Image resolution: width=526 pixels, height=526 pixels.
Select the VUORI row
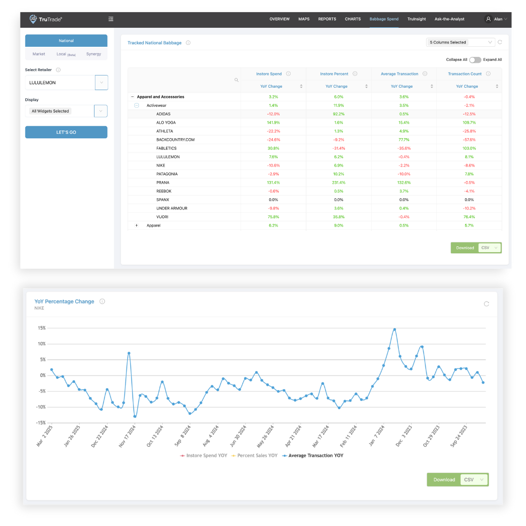(315, 217)
